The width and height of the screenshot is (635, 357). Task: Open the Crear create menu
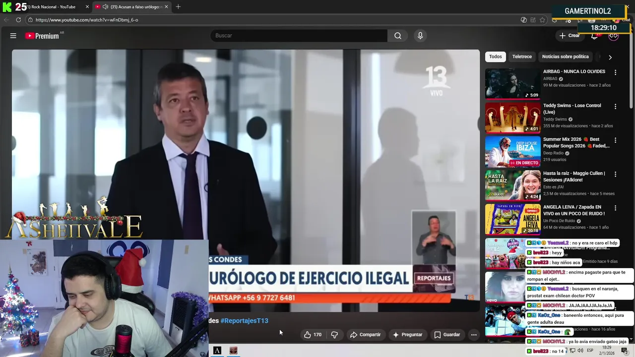pos(570,36)
